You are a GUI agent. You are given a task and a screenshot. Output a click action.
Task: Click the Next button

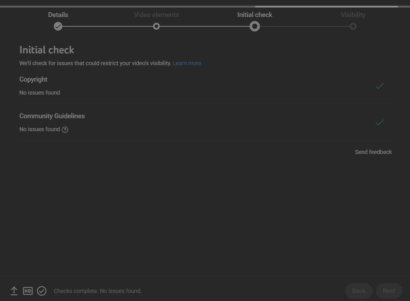pos(389,291)
